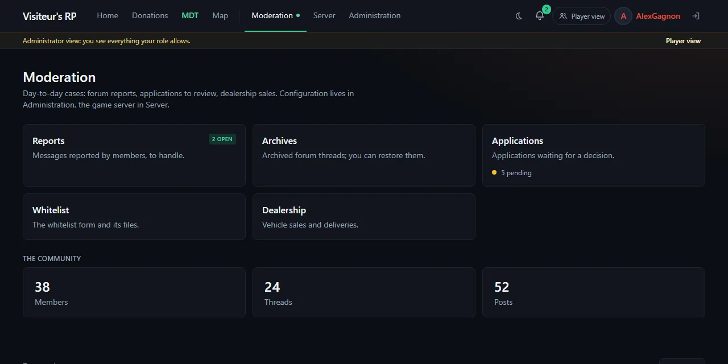Switch to the Server tab

click(324, 15)
